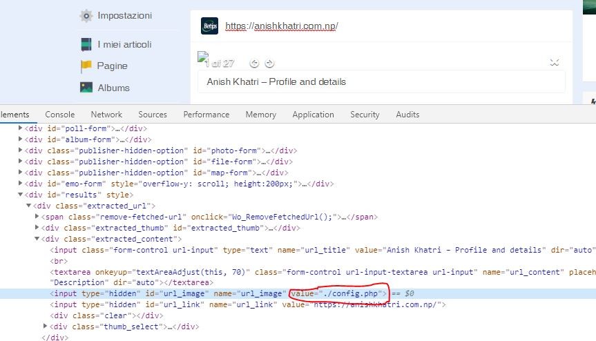This screenshot has height=341, width=596.
Task: Click the Description placeholder text line
Action: click(131, 282)
